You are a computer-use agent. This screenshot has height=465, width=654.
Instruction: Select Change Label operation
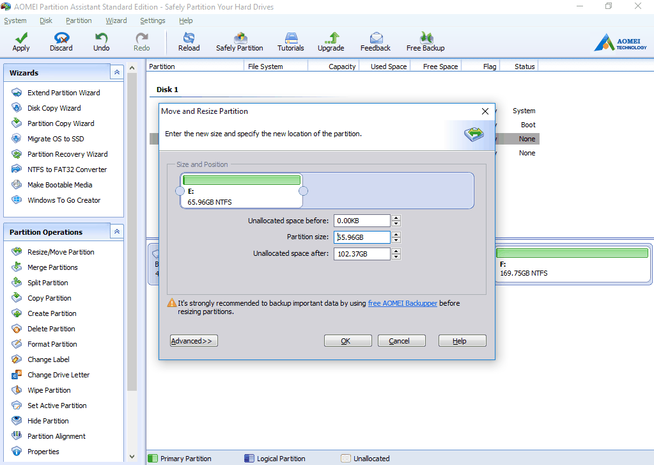(x=49, y=360)
